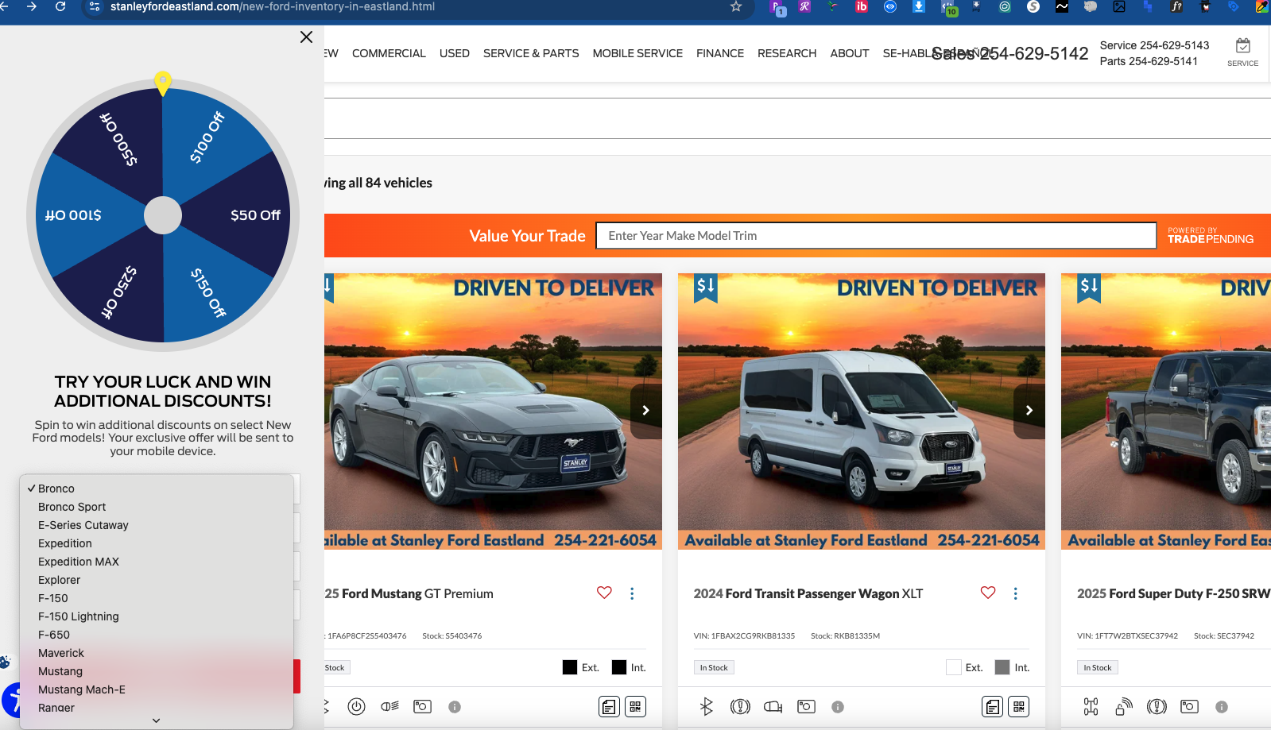Go forward in browser history
Viewport: 1271px width, 730px height.
pos(32,6)
